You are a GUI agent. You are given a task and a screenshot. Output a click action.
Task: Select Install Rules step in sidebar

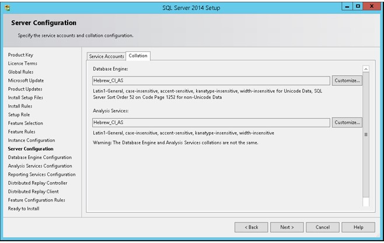tap(20, 106)
